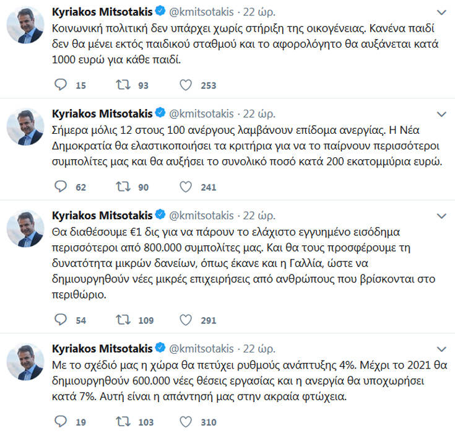This screenshot has height=433, width=455.
Task: Open Kyriakos Mitsotakis profile from first tweet
Action: point(102,12)
